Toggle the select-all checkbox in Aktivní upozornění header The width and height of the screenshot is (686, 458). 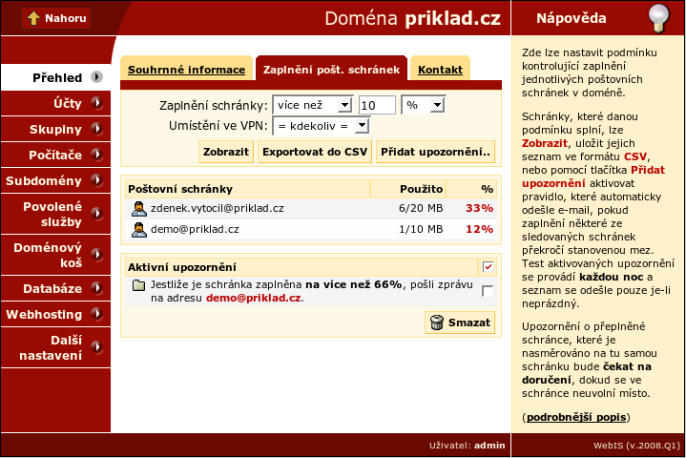tap(488, 267)
